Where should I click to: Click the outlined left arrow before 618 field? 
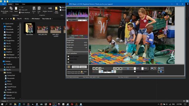(100, 68)
